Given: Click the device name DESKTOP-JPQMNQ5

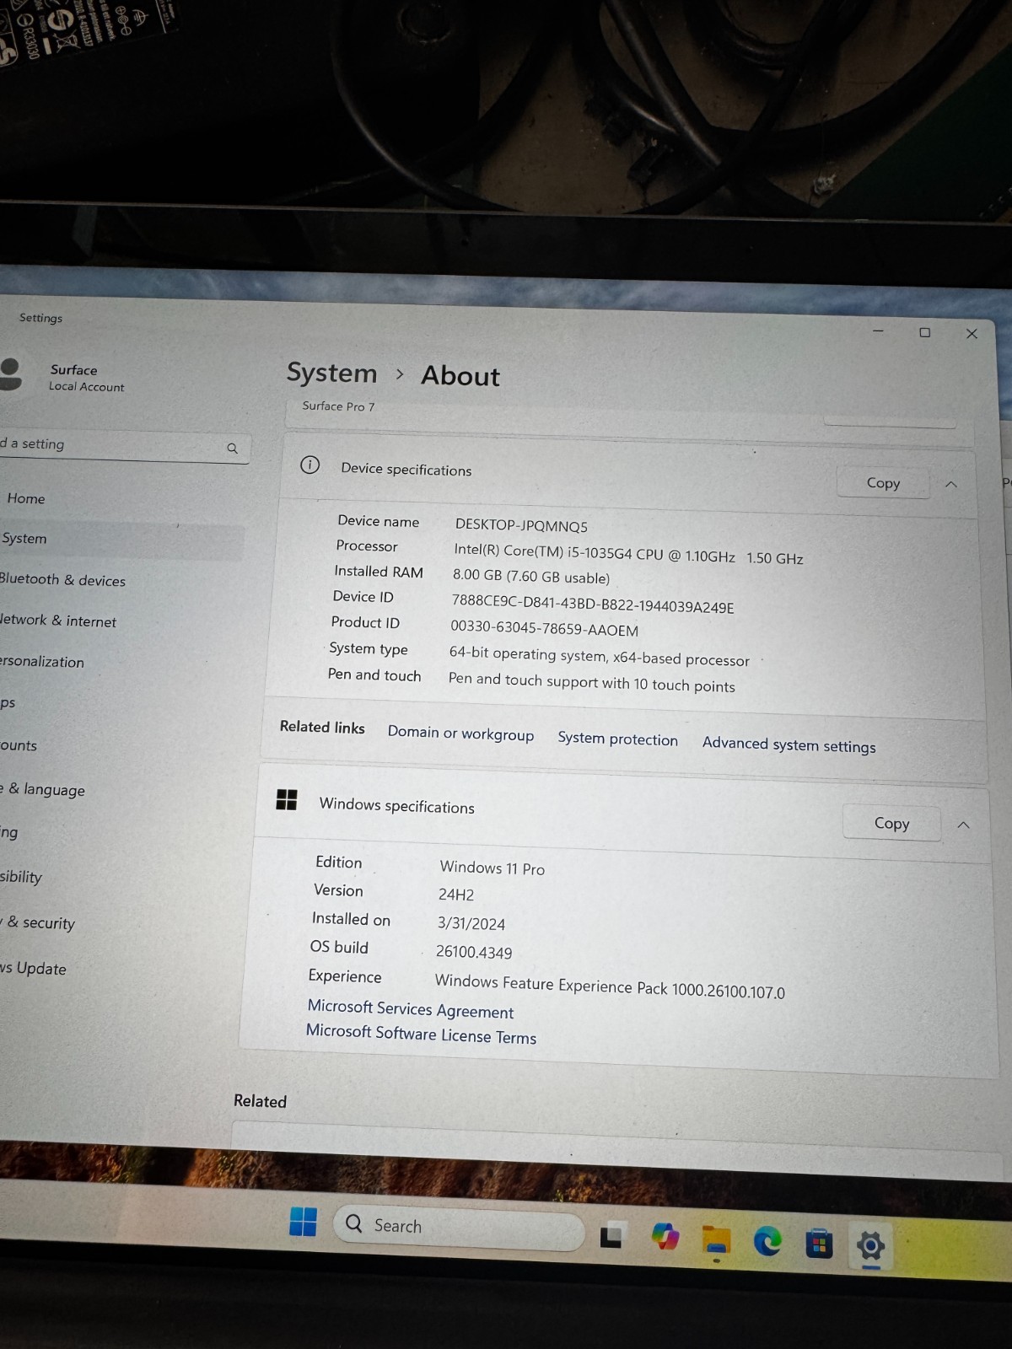Looking at the screenshot, I should tap(521, 525).
